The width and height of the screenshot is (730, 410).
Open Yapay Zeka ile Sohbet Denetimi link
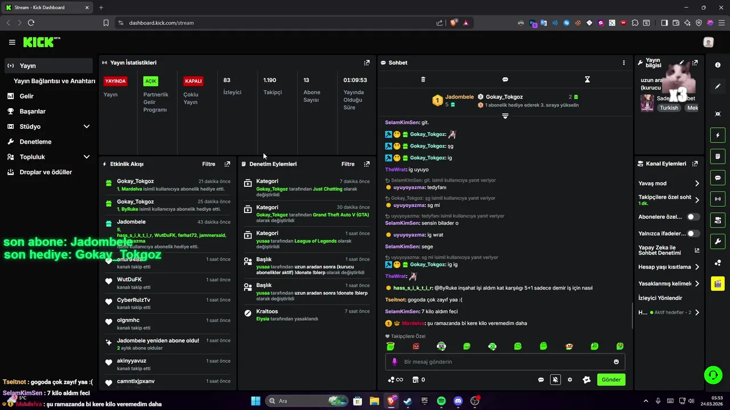pyautogui.click(x=669, y=250)
